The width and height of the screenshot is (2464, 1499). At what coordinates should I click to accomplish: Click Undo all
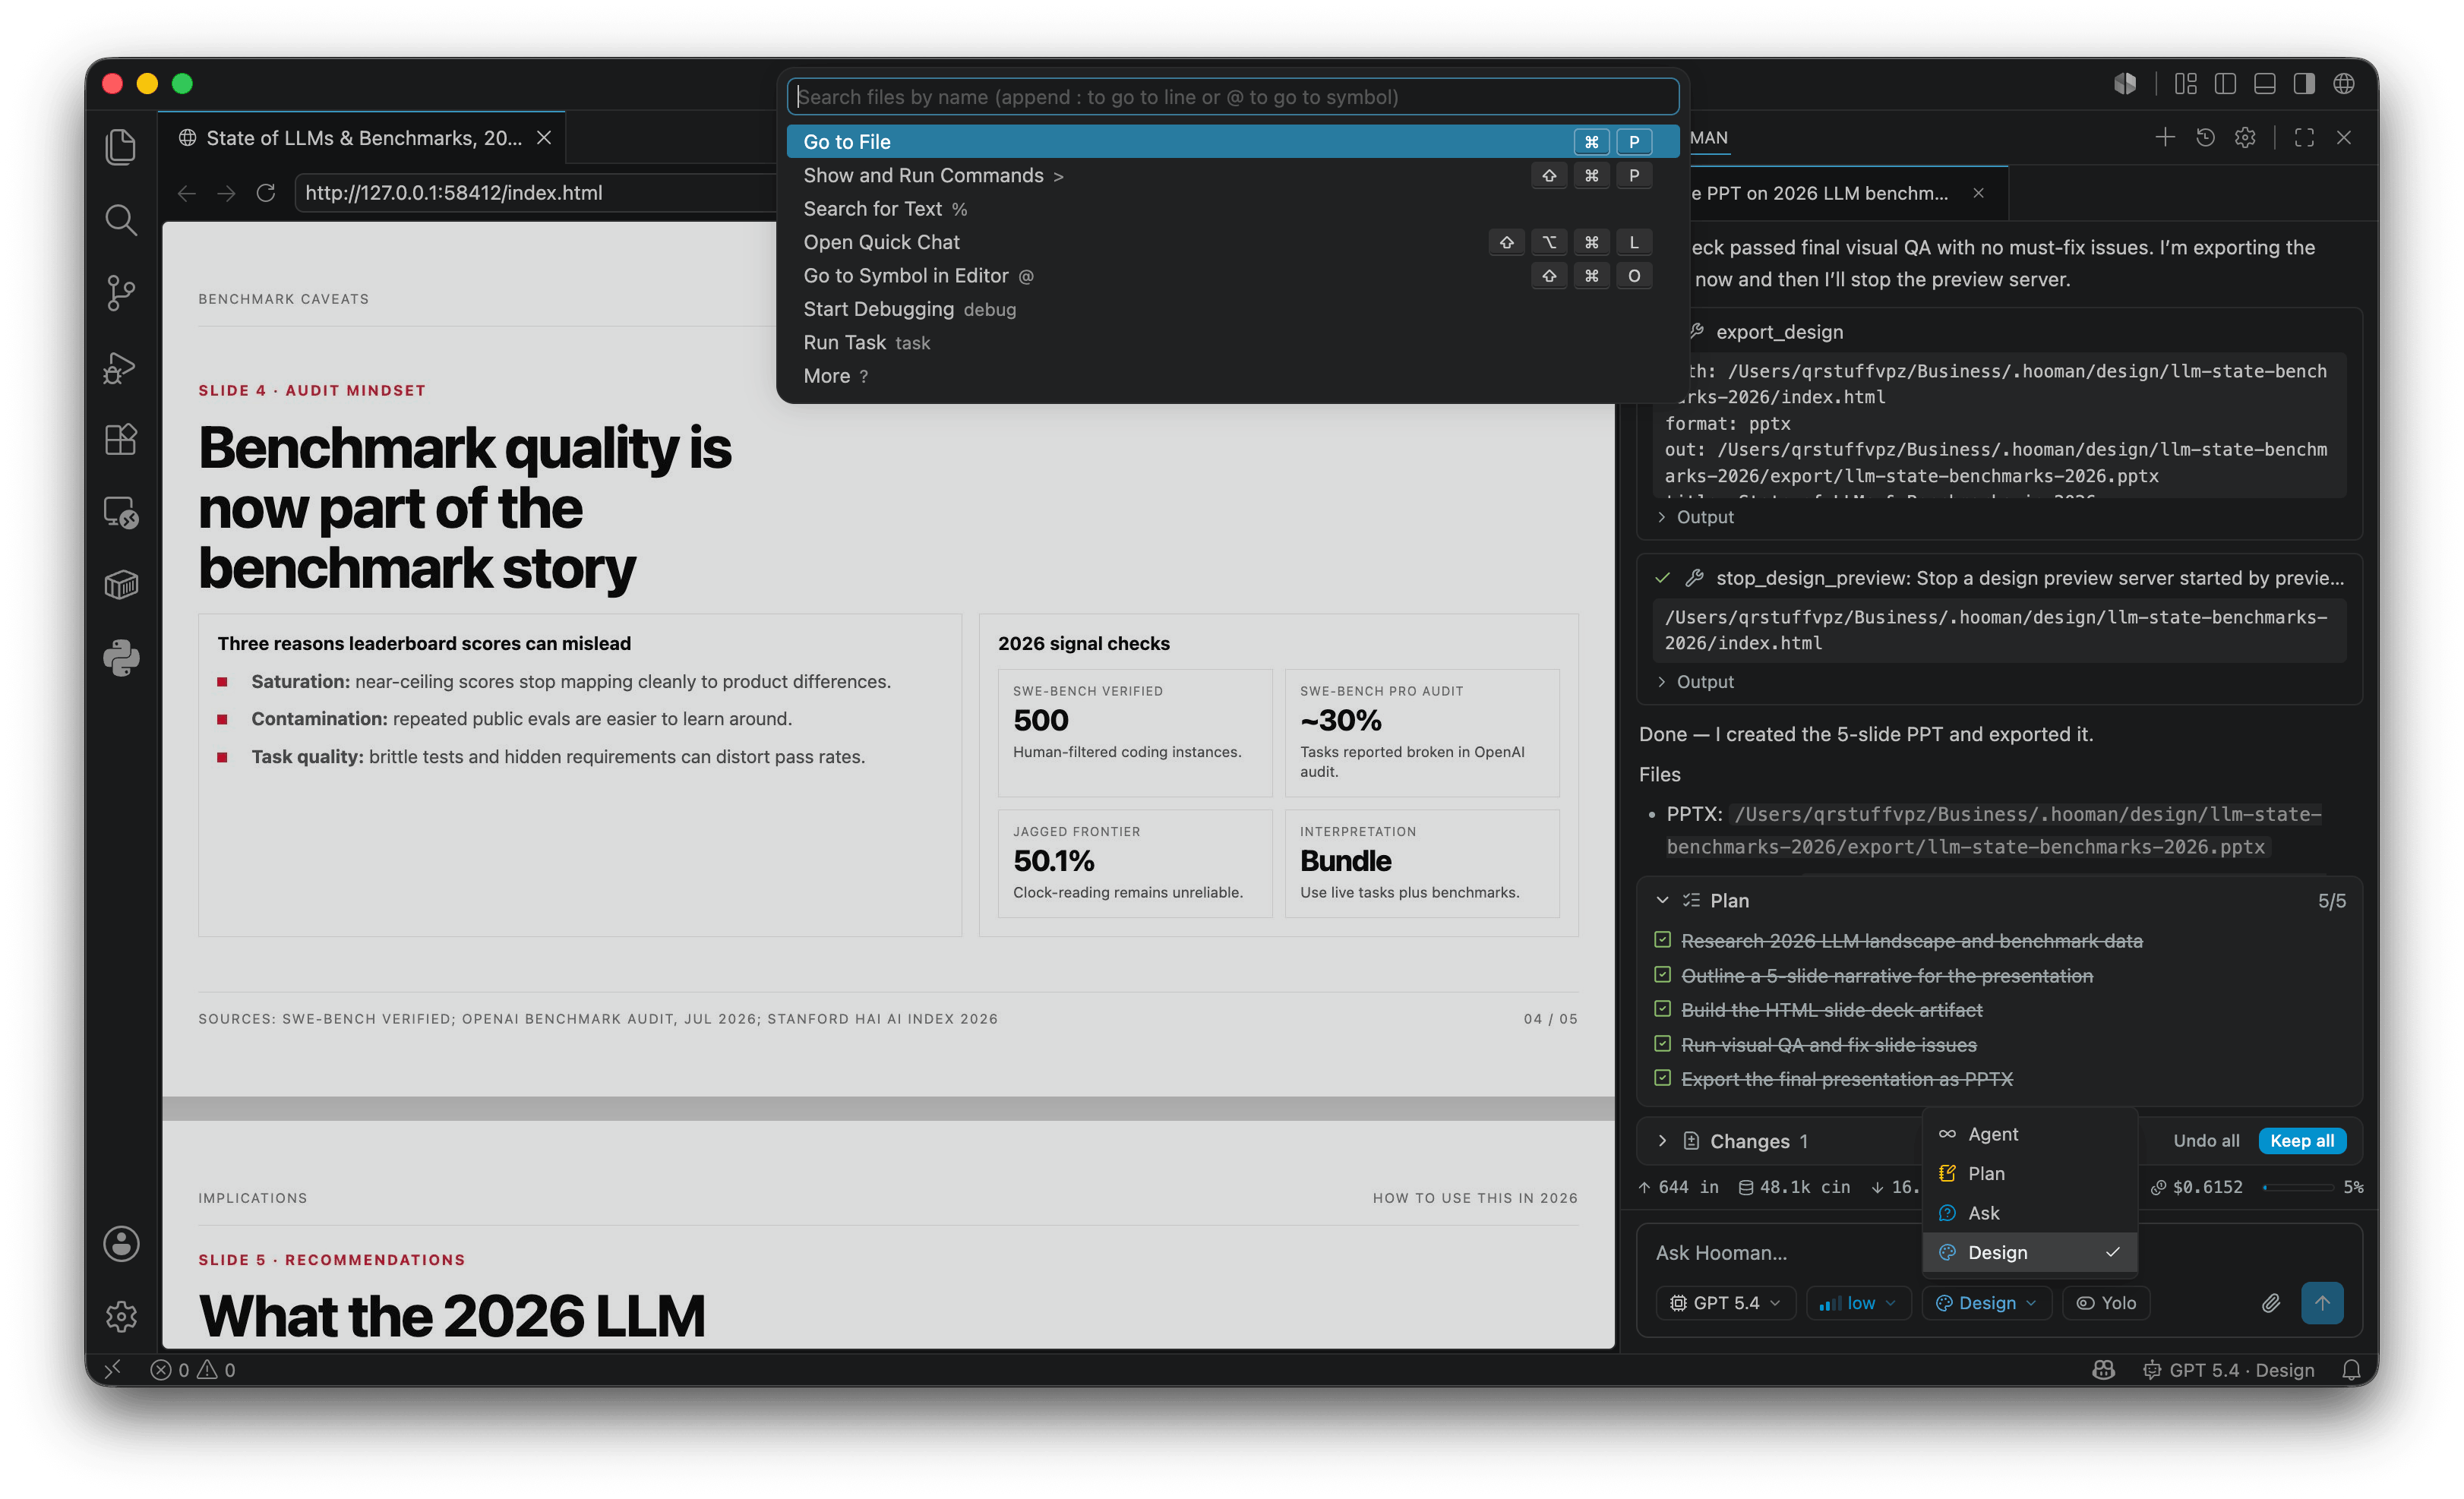[2206, 1140]
